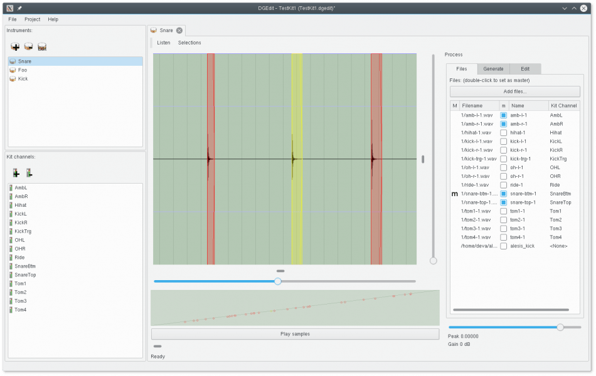Open the File menu
The height and width of the screenshot is (376, 596).
(13, 19)
